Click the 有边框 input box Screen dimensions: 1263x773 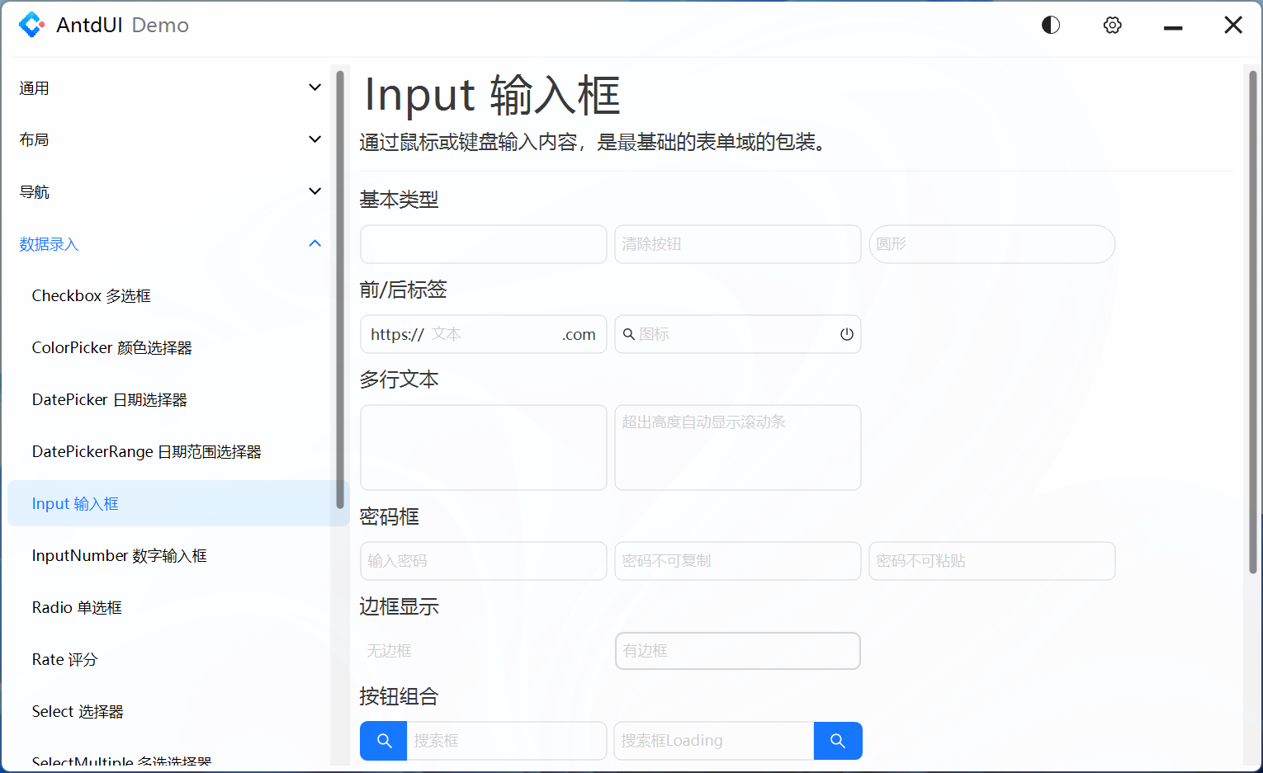coord(737,651)
